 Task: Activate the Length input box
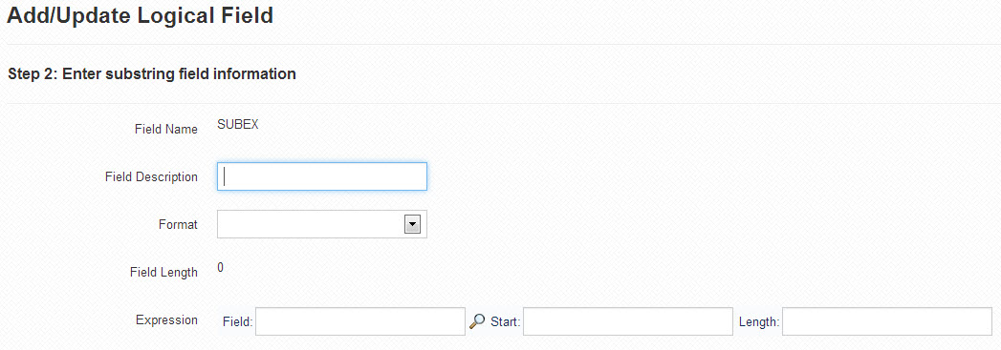(x=887, y=321)
